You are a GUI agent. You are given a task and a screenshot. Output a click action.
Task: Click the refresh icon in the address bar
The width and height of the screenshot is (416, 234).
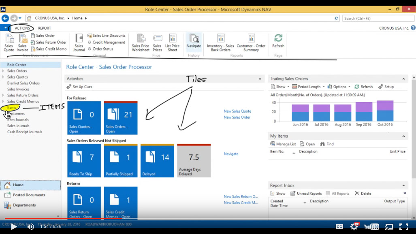click(336, 18)
